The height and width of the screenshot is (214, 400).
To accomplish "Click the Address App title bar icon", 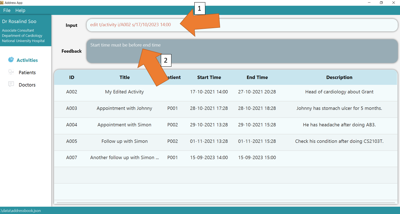I will click(2, 3).
